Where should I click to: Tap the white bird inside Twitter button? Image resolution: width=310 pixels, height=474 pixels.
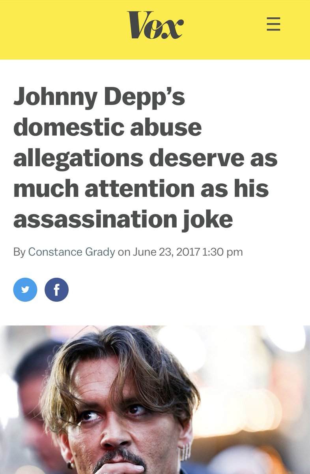tap(25, 290)
